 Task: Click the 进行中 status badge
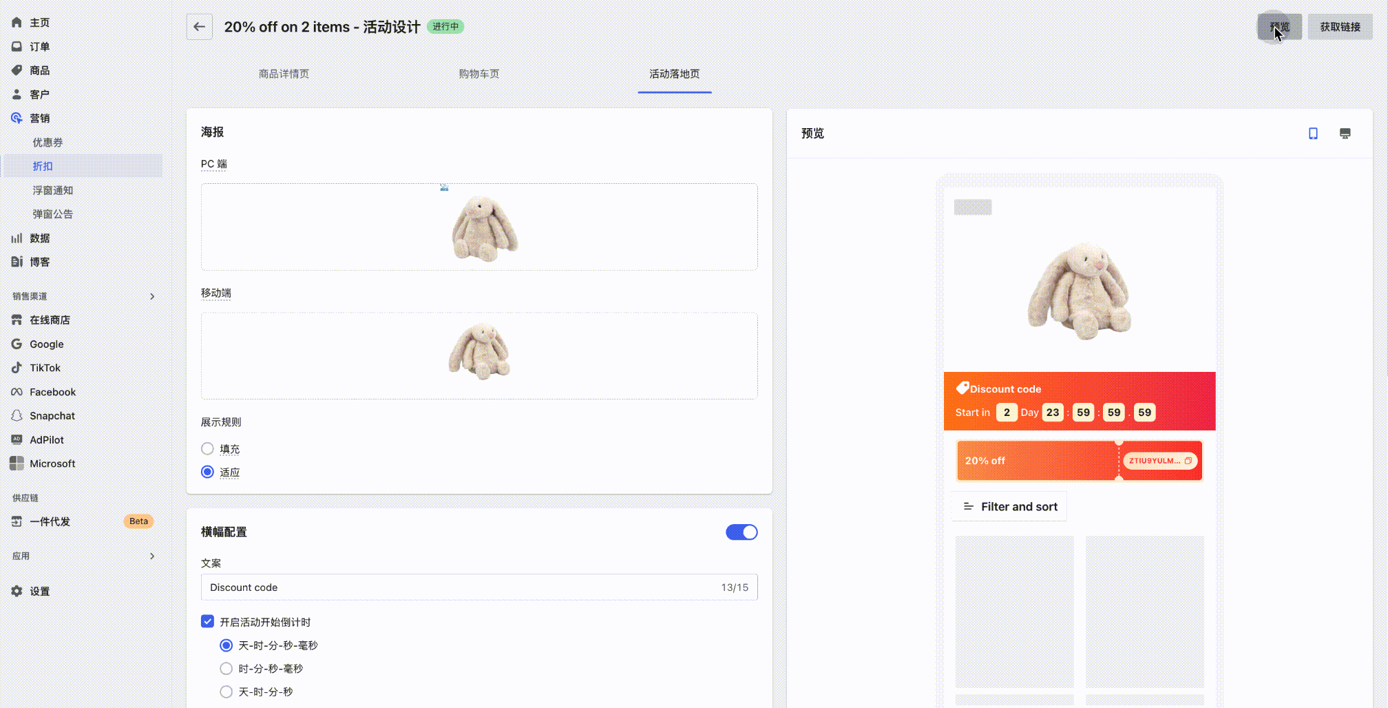[445, 27]
